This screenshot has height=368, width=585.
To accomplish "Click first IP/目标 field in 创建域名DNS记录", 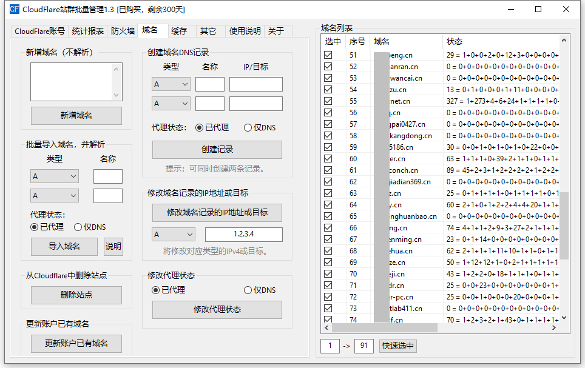I will pyautogui.click(x=256, y=84).
